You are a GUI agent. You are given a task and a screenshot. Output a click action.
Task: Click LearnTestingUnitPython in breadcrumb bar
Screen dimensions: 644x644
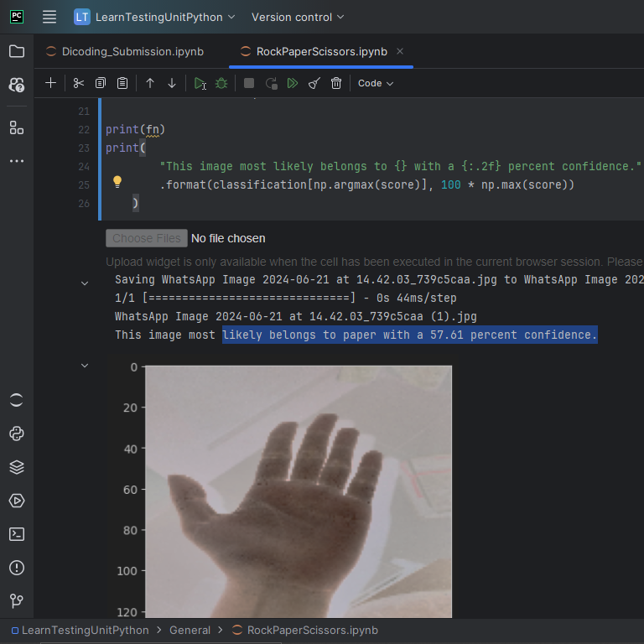[80, 630]
